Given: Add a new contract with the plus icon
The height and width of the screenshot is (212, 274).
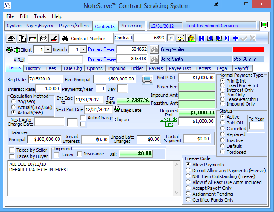Looking at the screenshot, I should tap(235, 38).
